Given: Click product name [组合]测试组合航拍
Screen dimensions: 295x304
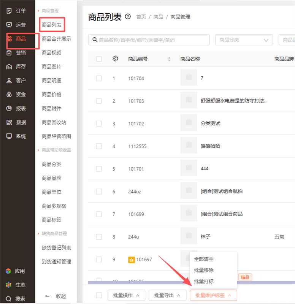Looking at the screenshot, I should coord(222,191).
